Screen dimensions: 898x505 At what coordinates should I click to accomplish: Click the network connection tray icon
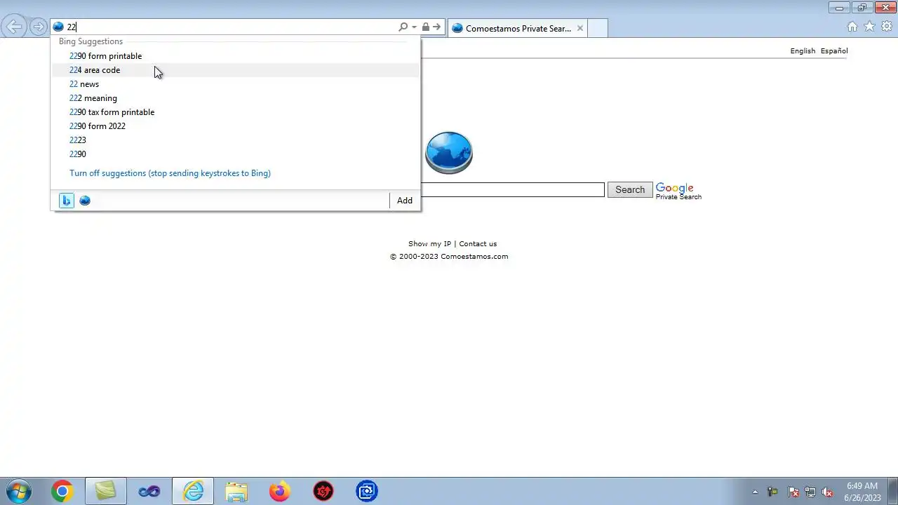[810, 492]
